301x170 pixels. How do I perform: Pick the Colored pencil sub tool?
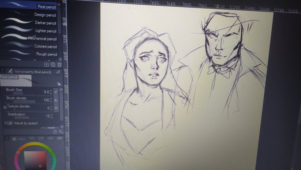[x=28, y=46]
